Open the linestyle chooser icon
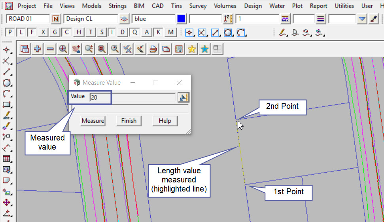The image size is (384, 222). (x=285, y=19)
